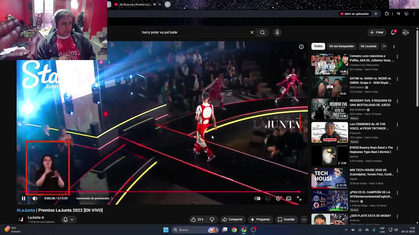The height and width of the screenshot is (235, 419).
Task: Open options for Coreano Loco reacciona video
Action: point(397,57)
